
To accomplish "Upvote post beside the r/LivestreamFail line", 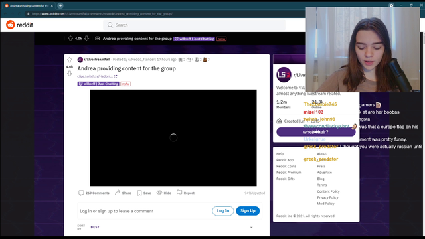I will pyautogui.click(x=70, y=60).
